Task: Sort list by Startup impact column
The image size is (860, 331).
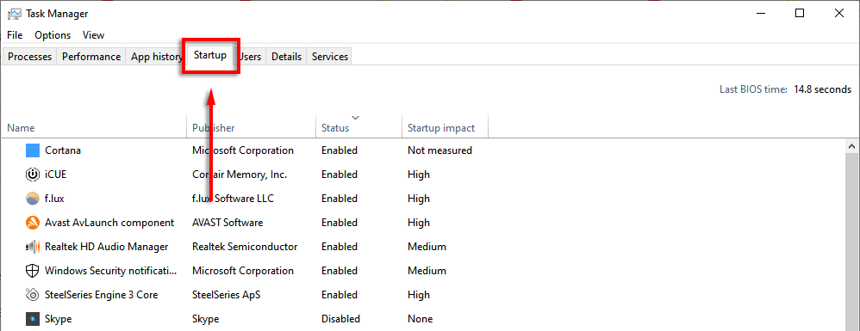Action: point(445,127)
